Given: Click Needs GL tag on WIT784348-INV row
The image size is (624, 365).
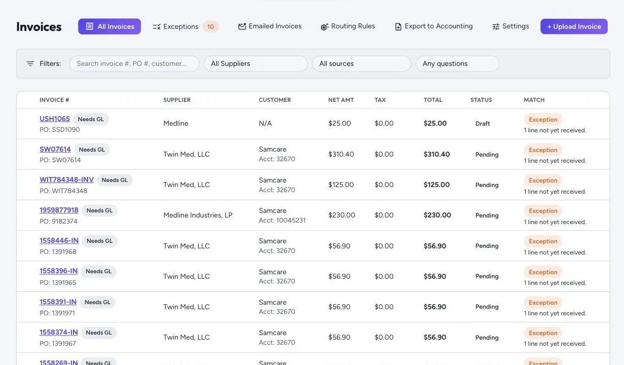Looking at the screenshot, I should 115,180.
